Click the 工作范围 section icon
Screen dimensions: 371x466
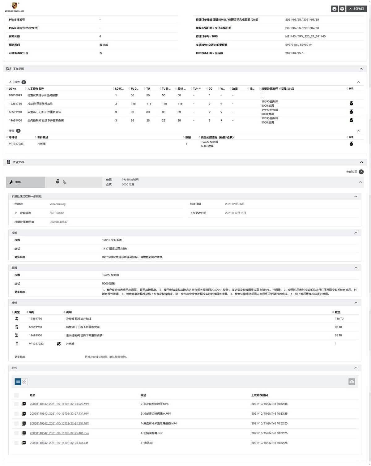pyautogui.click(x=8, y=69)
